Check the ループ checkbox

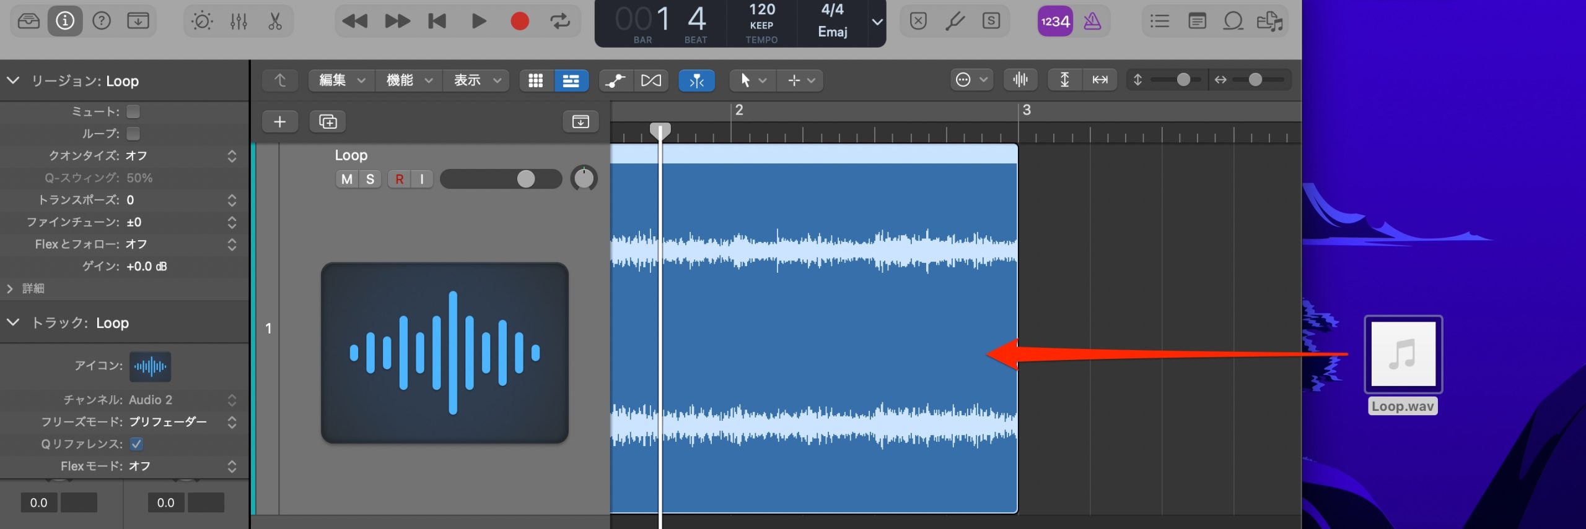(133, 134)
